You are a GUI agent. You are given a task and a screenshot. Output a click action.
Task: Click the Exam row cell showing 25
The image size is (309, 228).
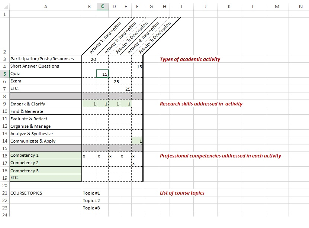click(x=114, y=81)
